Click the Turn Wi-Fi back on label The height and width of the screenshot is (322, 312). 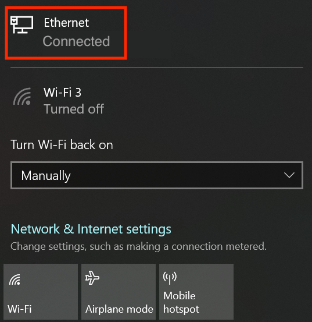pyautogui.click(x=62, y=145)
